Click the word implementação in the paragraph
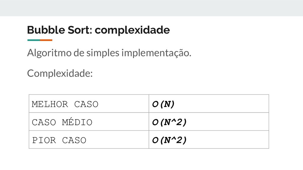303x170 pixels. click(x=156, y=53)
